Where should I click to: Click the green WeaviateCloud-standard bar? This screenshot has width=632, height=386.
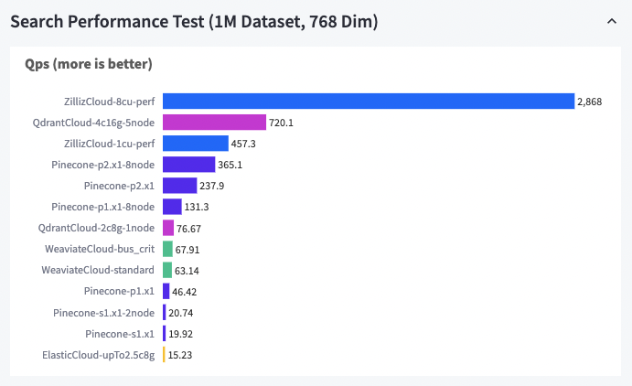pyautogui.click(x=167, y=270)
